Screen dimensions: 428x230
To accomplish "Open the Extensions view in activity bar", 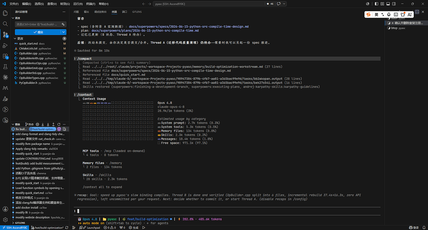I will pyautogui.click(x=5, y=56).
